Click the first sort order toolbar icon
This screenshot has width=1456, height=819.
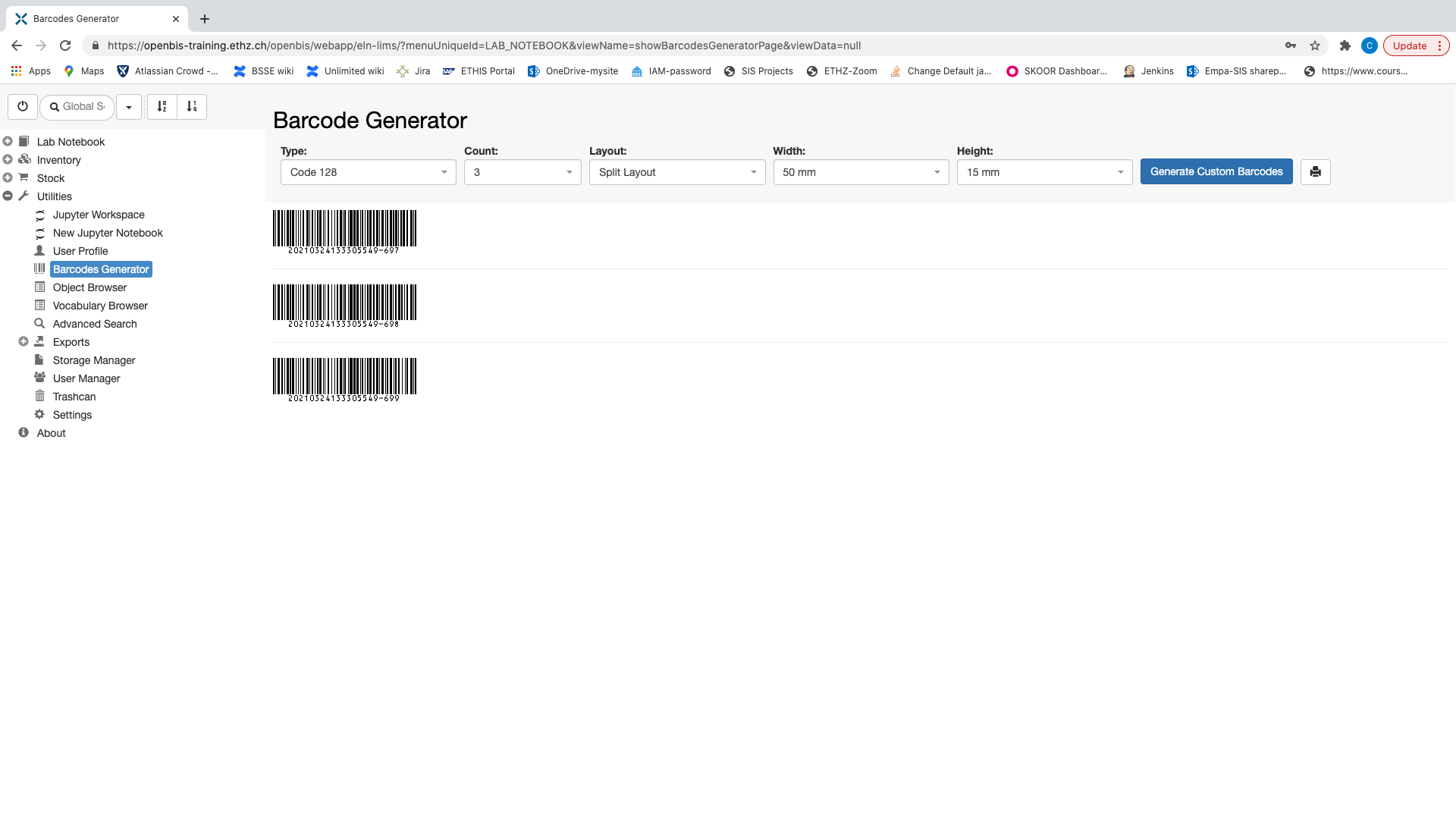[x=162, y=107]
